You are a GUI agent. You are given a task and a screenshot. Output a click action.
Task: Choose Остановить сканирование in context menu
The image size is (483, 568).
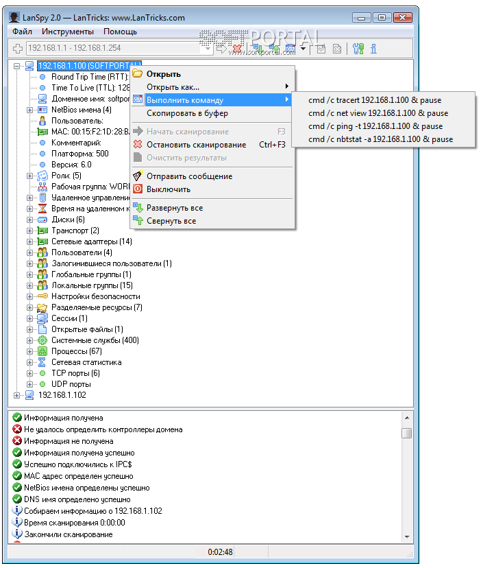212,145
